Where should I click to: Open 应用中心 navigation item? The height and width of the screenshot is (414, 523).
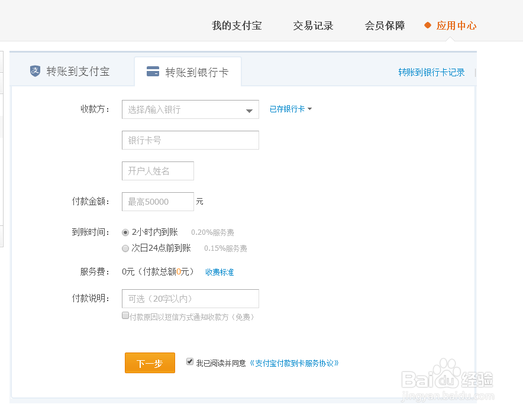(456, 25)
